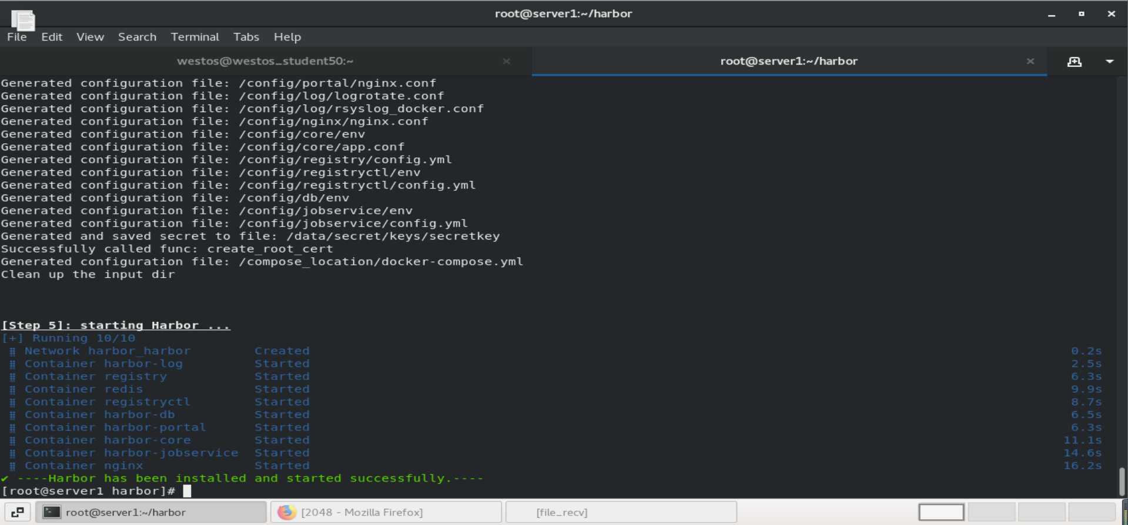Open the Terminal menu

pos(195,37)
